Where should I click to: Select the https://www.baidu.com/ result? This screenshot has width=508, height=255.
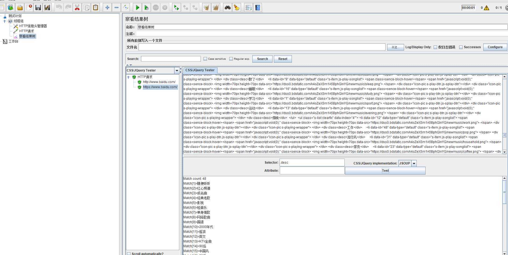160,87
